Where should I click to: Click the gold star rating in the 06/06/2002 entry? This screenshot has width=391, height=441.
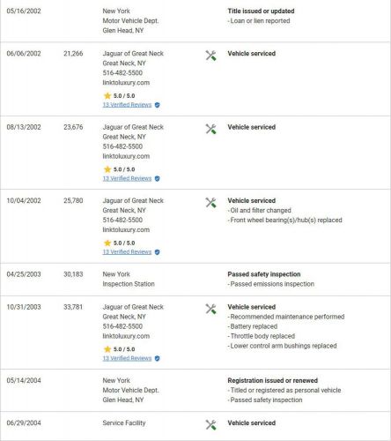pyautogui.click(x=107, y=95)
